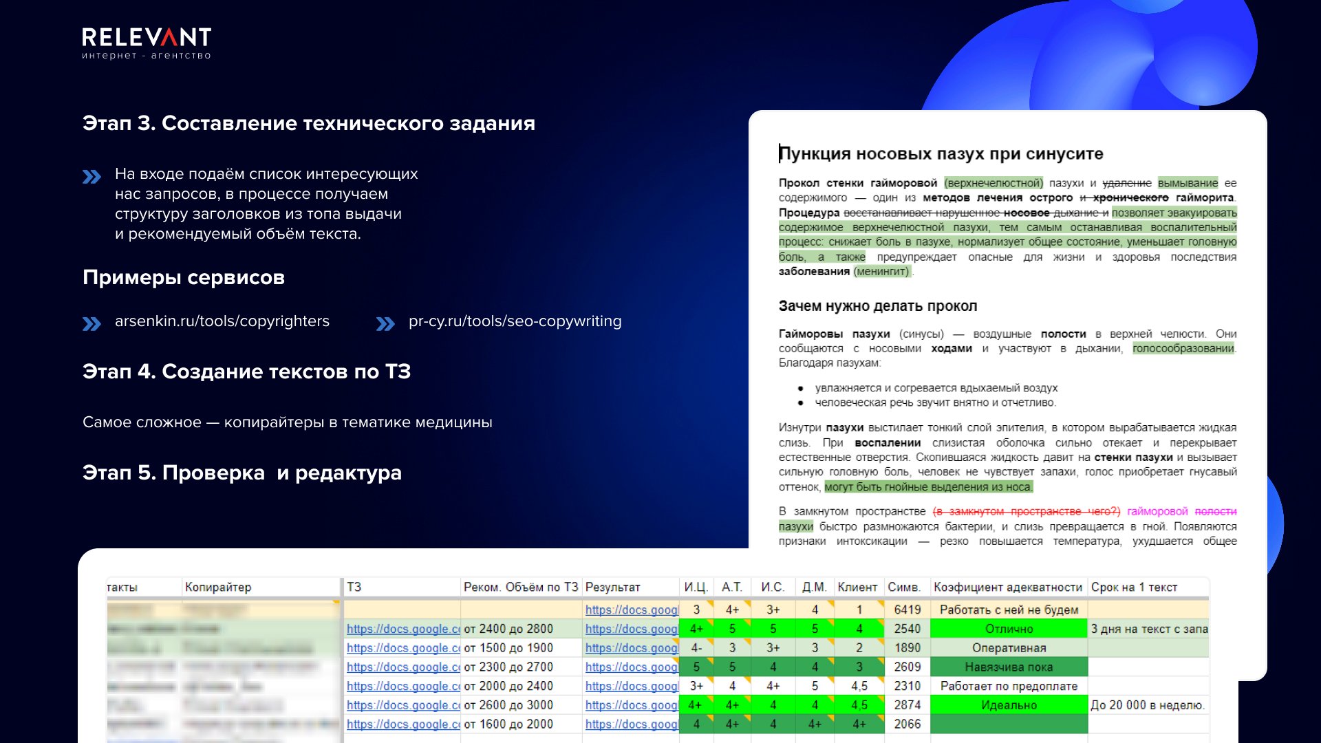Click the ТЗ link in the 'от 2600 до 3000' row

[x=402, y=705]
